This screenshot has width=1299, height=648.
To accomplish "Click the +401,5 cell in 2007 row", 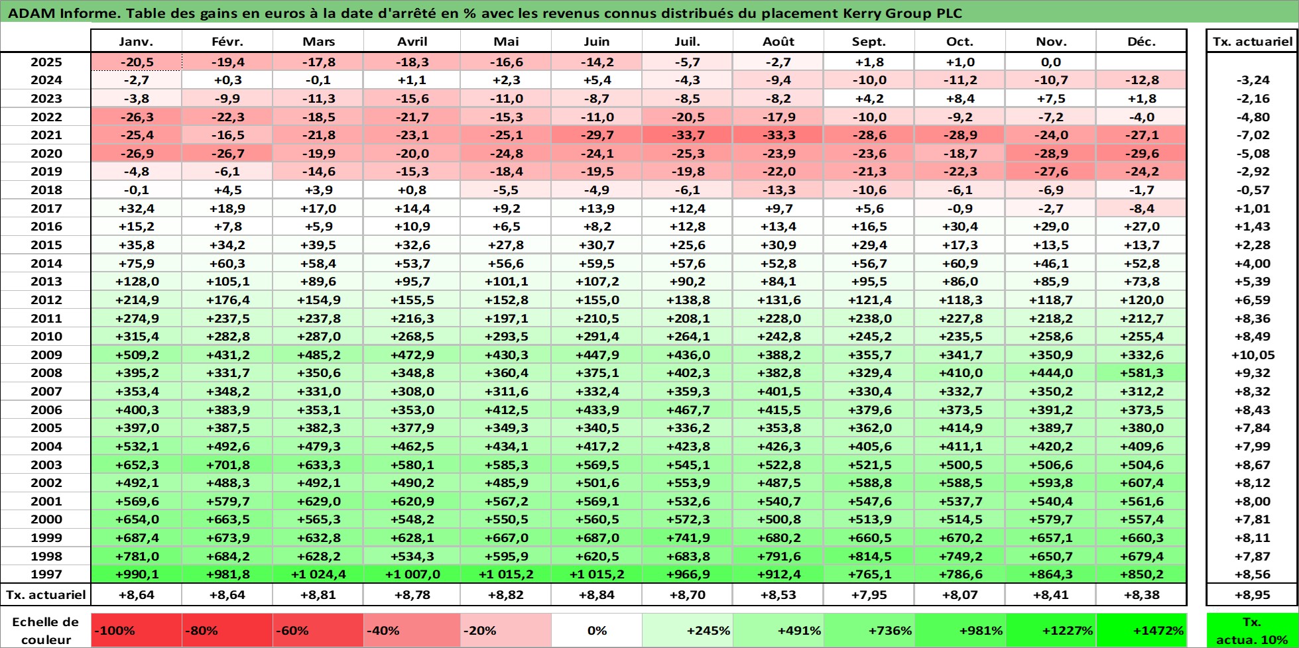I will click(x=778, y=391).
